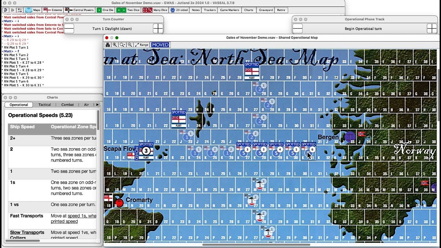Click Operational Speeds (5.23) heading
This screenshot has width=441, height=248.
pos(40,115)
